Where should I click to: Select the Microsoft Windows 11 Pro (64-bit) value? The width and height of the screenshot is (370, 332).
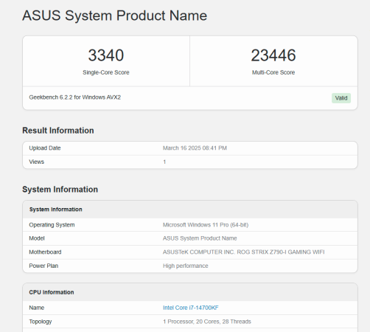pyautogui.click(x=206, y=225)
